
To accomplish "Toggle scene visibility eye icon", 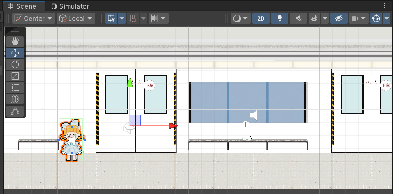I will tap(339, 18).
